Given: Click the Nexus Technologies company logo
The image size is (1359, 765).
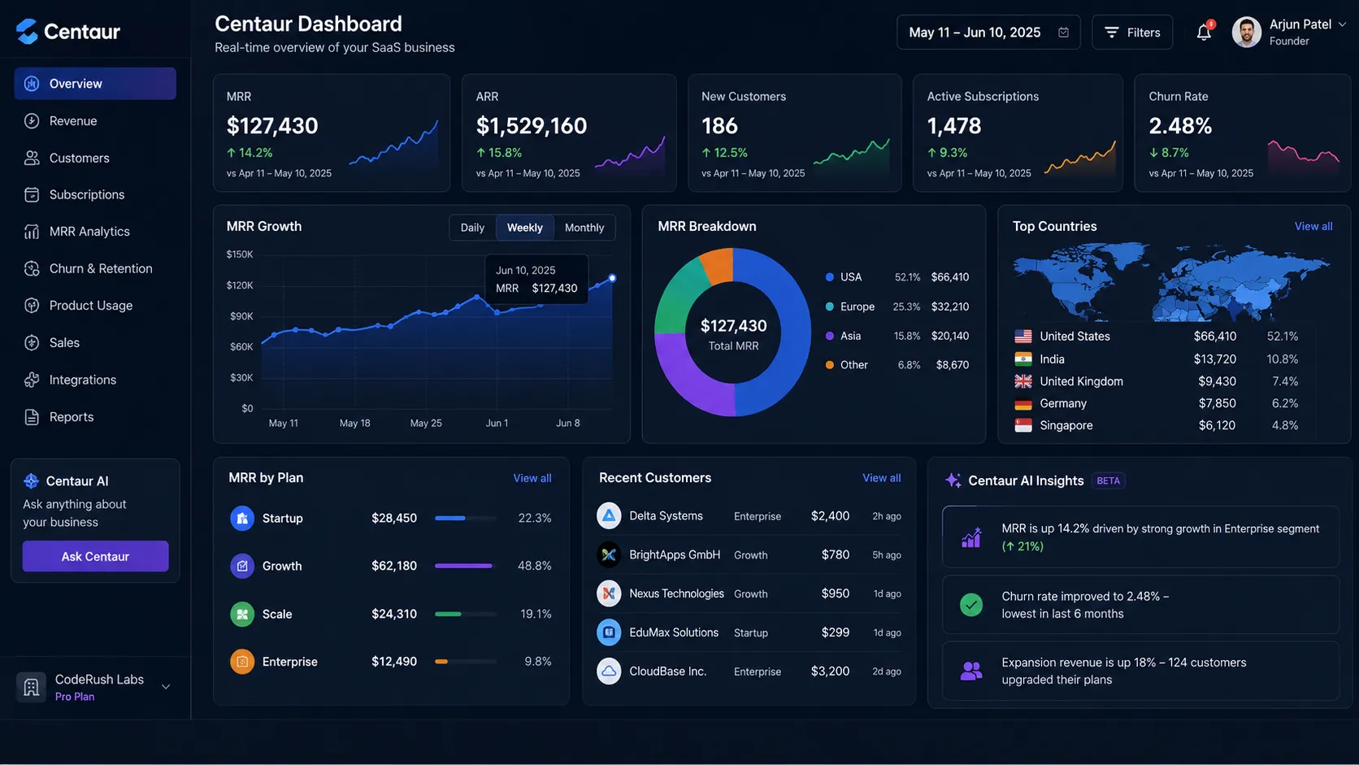Looking at the screenshot, I should [x=609, y=593].
